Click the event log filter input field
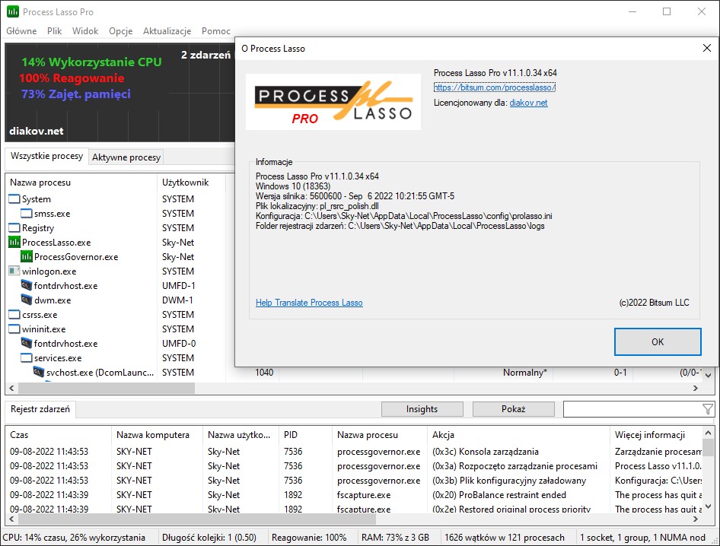Image resolution: width=720 pixels, height=546 pixels. [632, 409]
